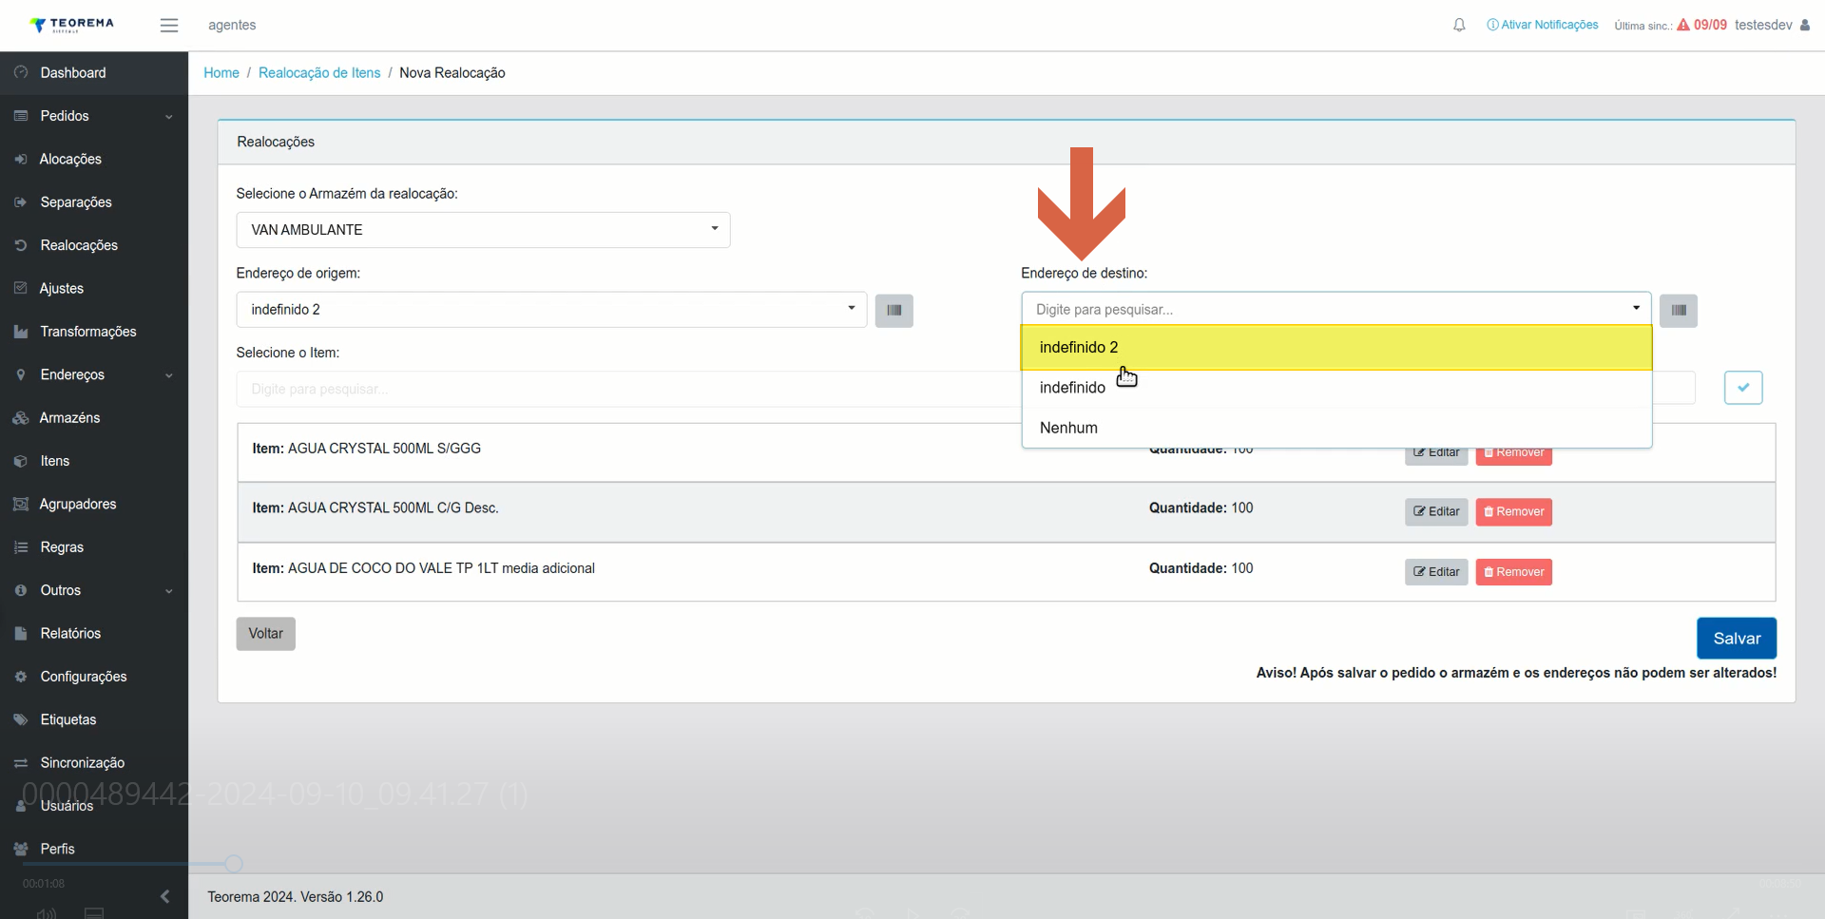Open Usuários menu item
The image size is (1825, 919).
(x=94, y=806)
